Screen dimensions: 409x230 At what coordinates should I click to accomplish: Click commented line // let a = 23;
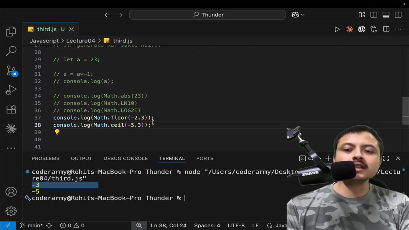[x=77, y=59]
